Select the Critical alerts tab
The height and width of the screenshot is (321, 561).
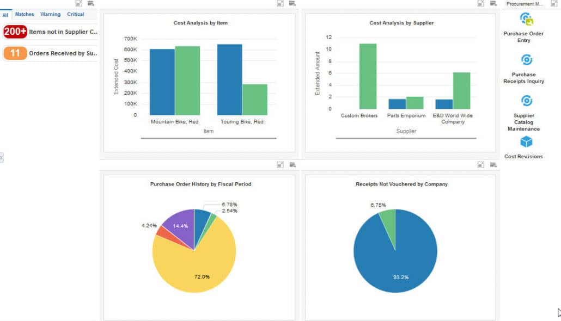click(76, 14)
